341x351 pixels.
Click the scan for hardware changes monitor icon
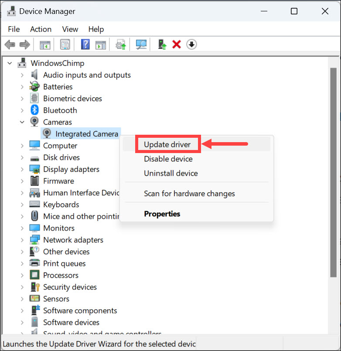141,44
